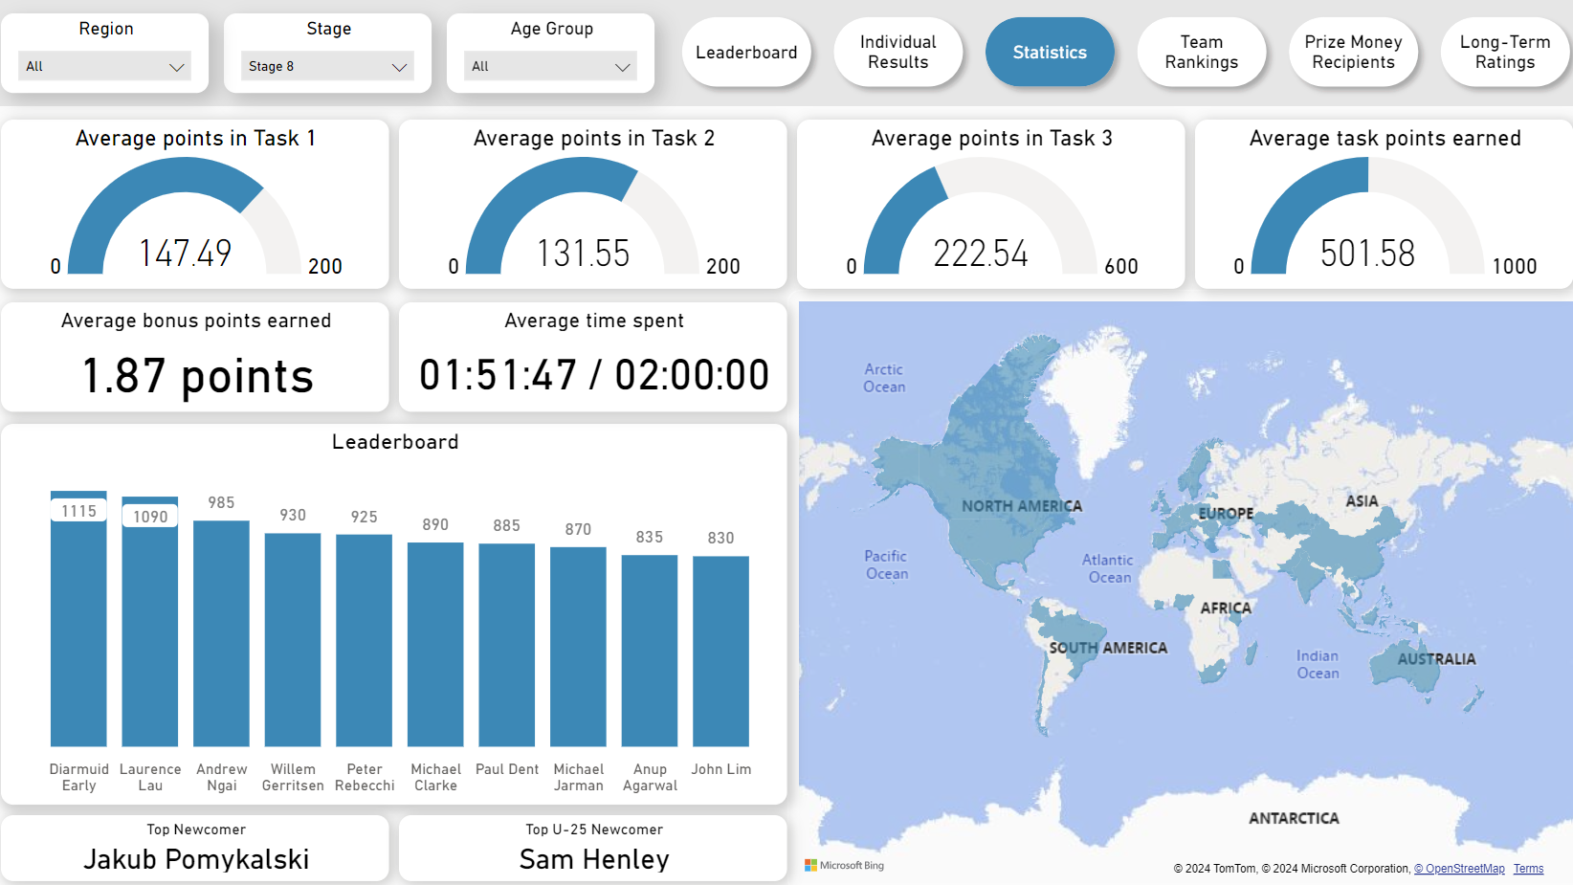Click the map Terms link
The width and height of the screenshot is (1573, 885).
coord(1528,869)
